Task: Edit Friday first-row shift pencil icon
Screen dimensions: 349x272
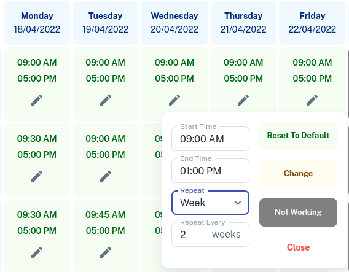Action: (x=312, y=100)
